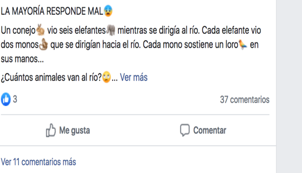Click the rabbit emoji after conejo
Viewport: 302px width, 173px height.
coord(40,31)
